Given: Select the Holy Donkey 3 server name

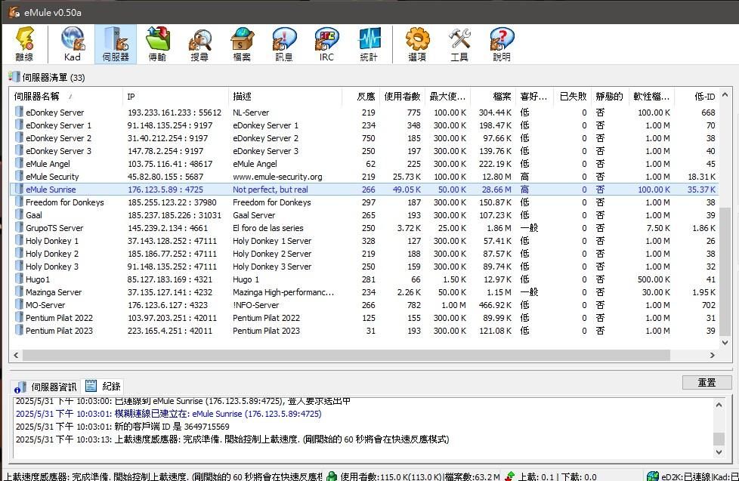Looking at the screenshot, I should [x=52, y=267].
